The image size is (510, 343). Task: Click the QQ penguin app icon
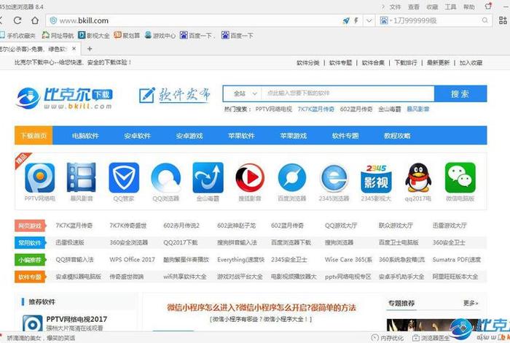(418, 178)
